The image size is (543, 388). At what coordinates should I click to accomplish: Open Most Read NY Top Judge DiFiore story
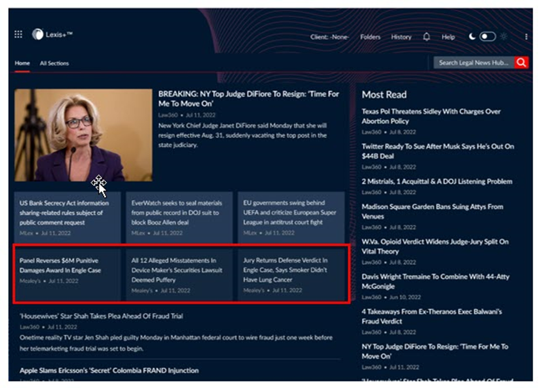(x=435, y=351)
